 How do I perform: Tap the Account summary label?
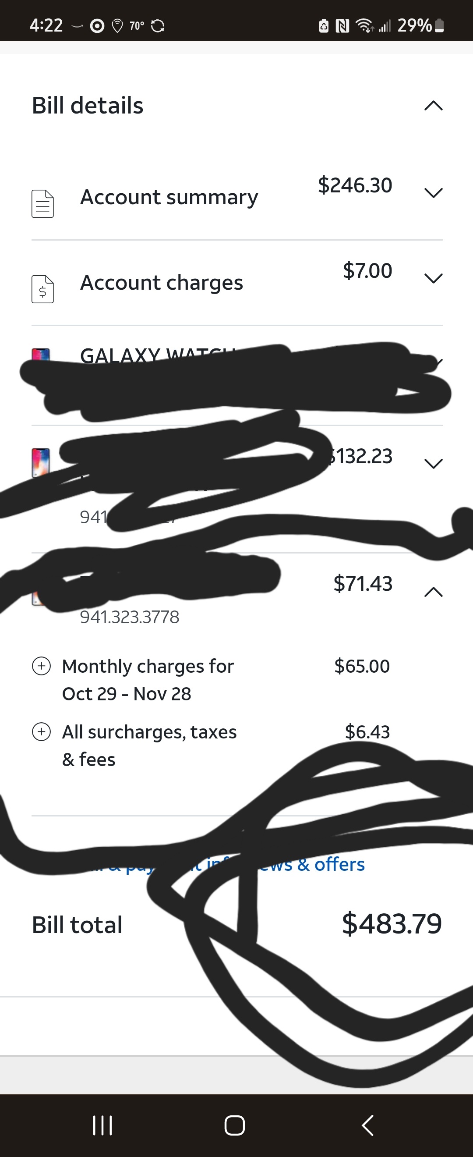(169, 198)
